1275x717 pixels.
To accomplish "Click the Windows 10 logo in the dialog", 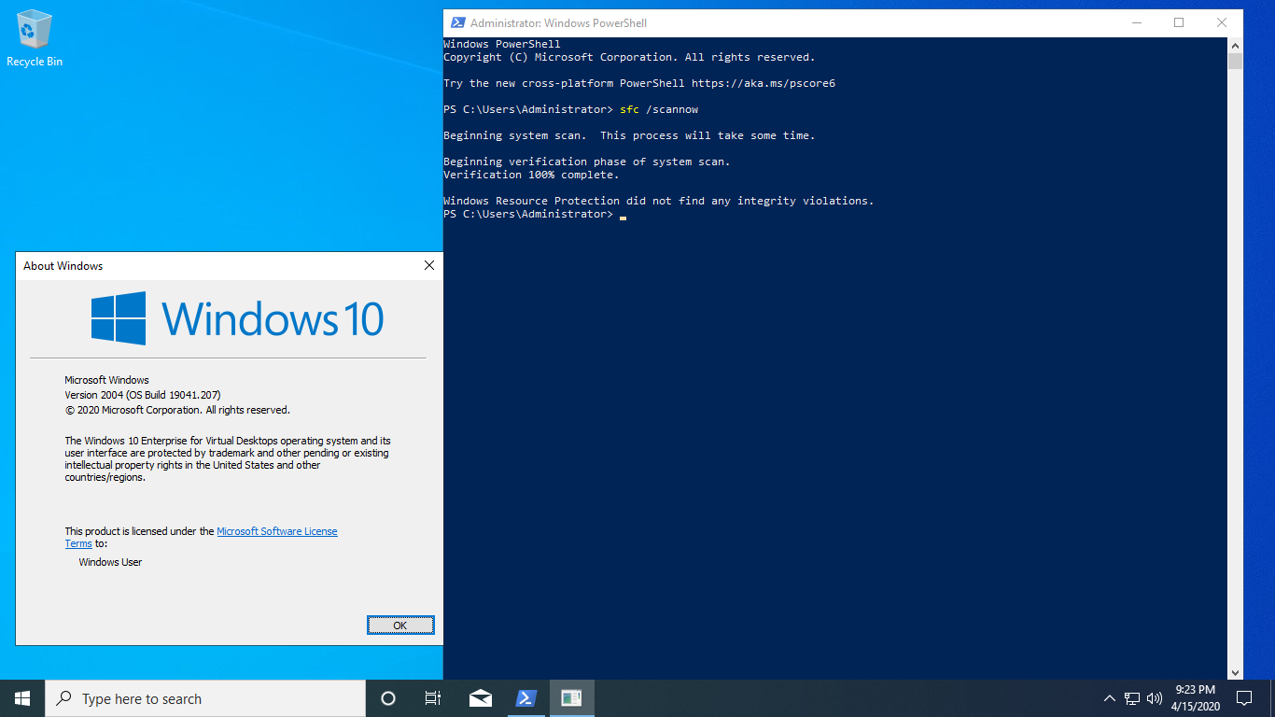I will click(x=237, y=318).
